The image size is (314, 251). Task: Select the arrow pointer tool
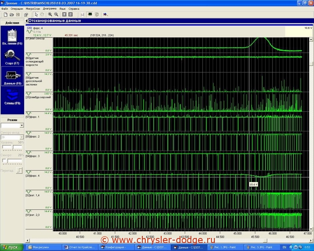(x=36, y=14)
